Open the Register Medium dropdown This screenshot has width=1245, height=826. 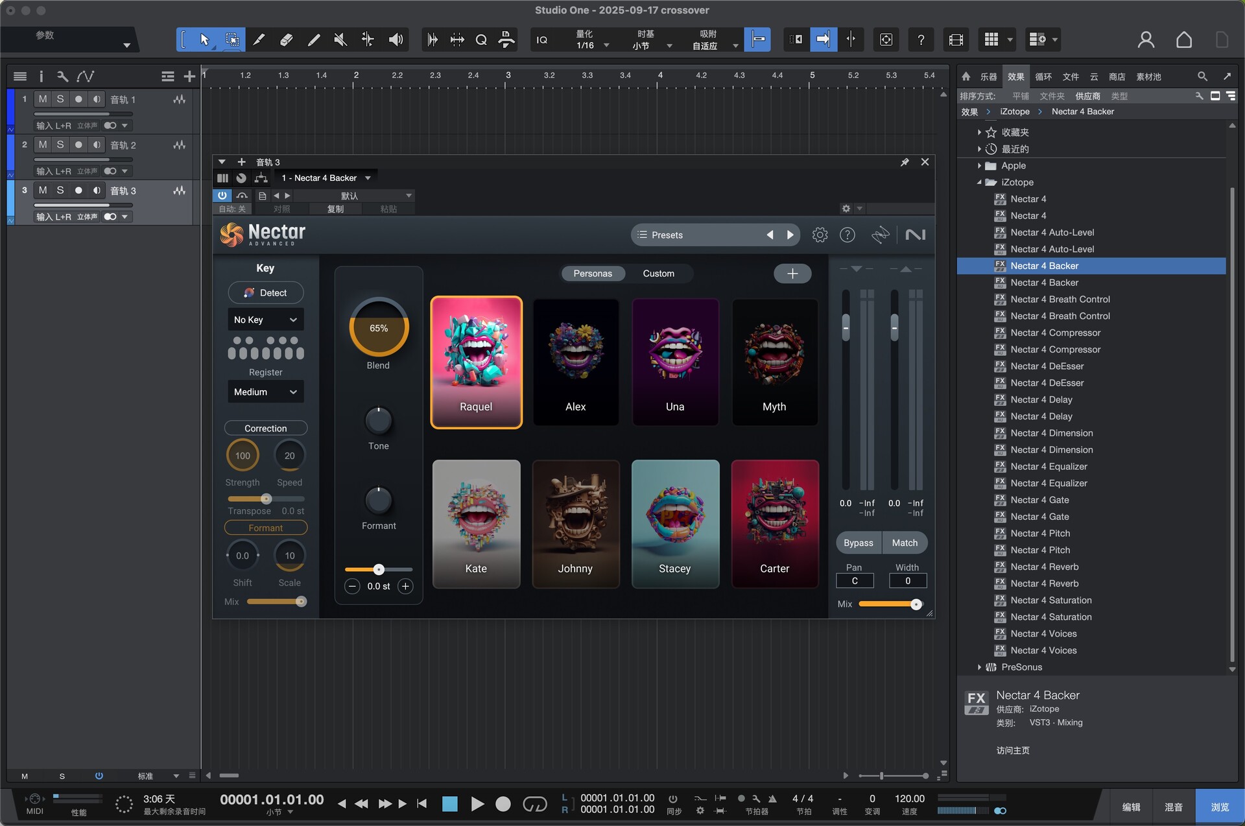click(x=266, y=392)
